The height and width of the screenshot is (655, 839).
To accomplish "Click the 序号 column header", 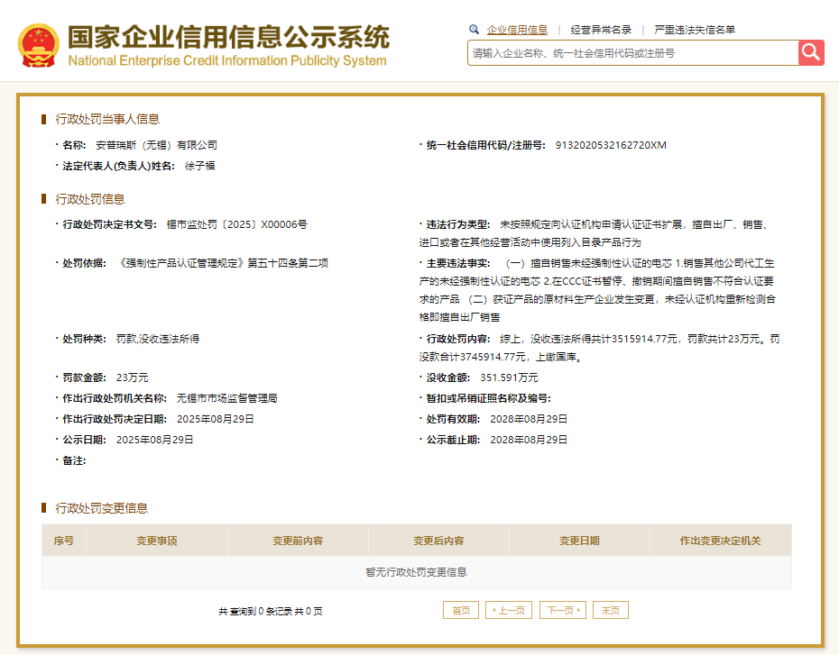I will (x=64, y=541).
